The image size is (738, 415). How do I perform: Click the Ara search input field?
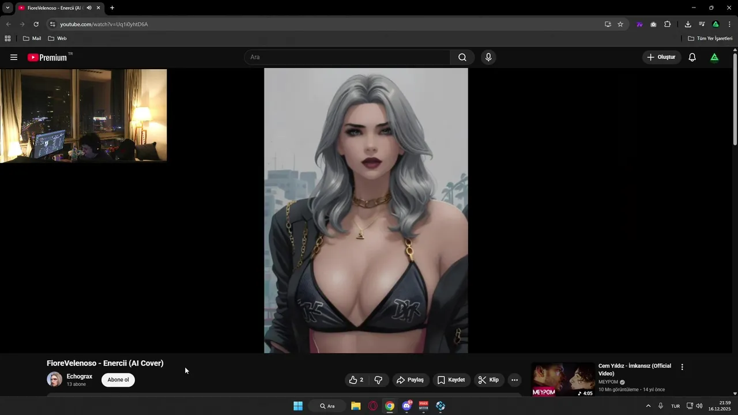click(x=347, y=57)
